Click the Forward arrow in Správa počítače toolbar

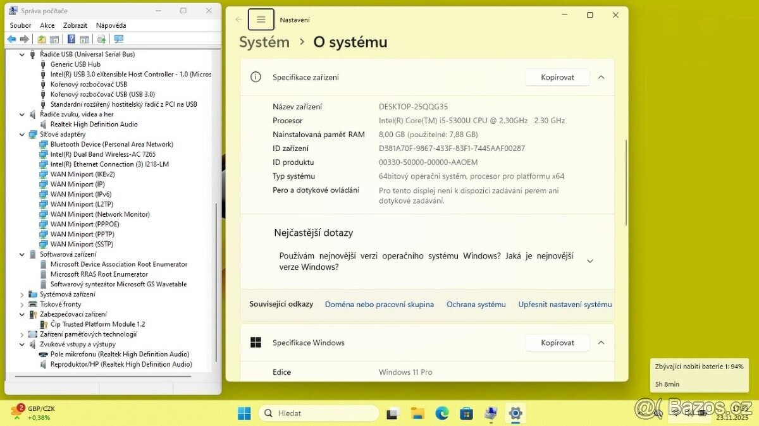pyautogui.click(x=24, y=39)
